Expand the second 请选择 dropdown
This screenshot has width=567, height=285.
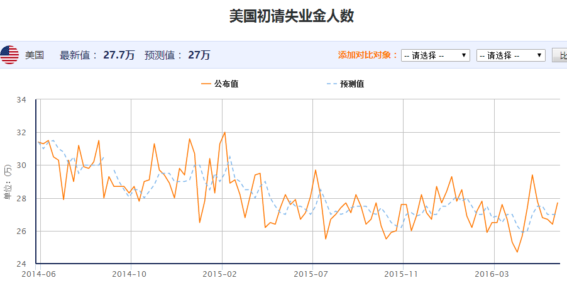click(x=510, y=55)
